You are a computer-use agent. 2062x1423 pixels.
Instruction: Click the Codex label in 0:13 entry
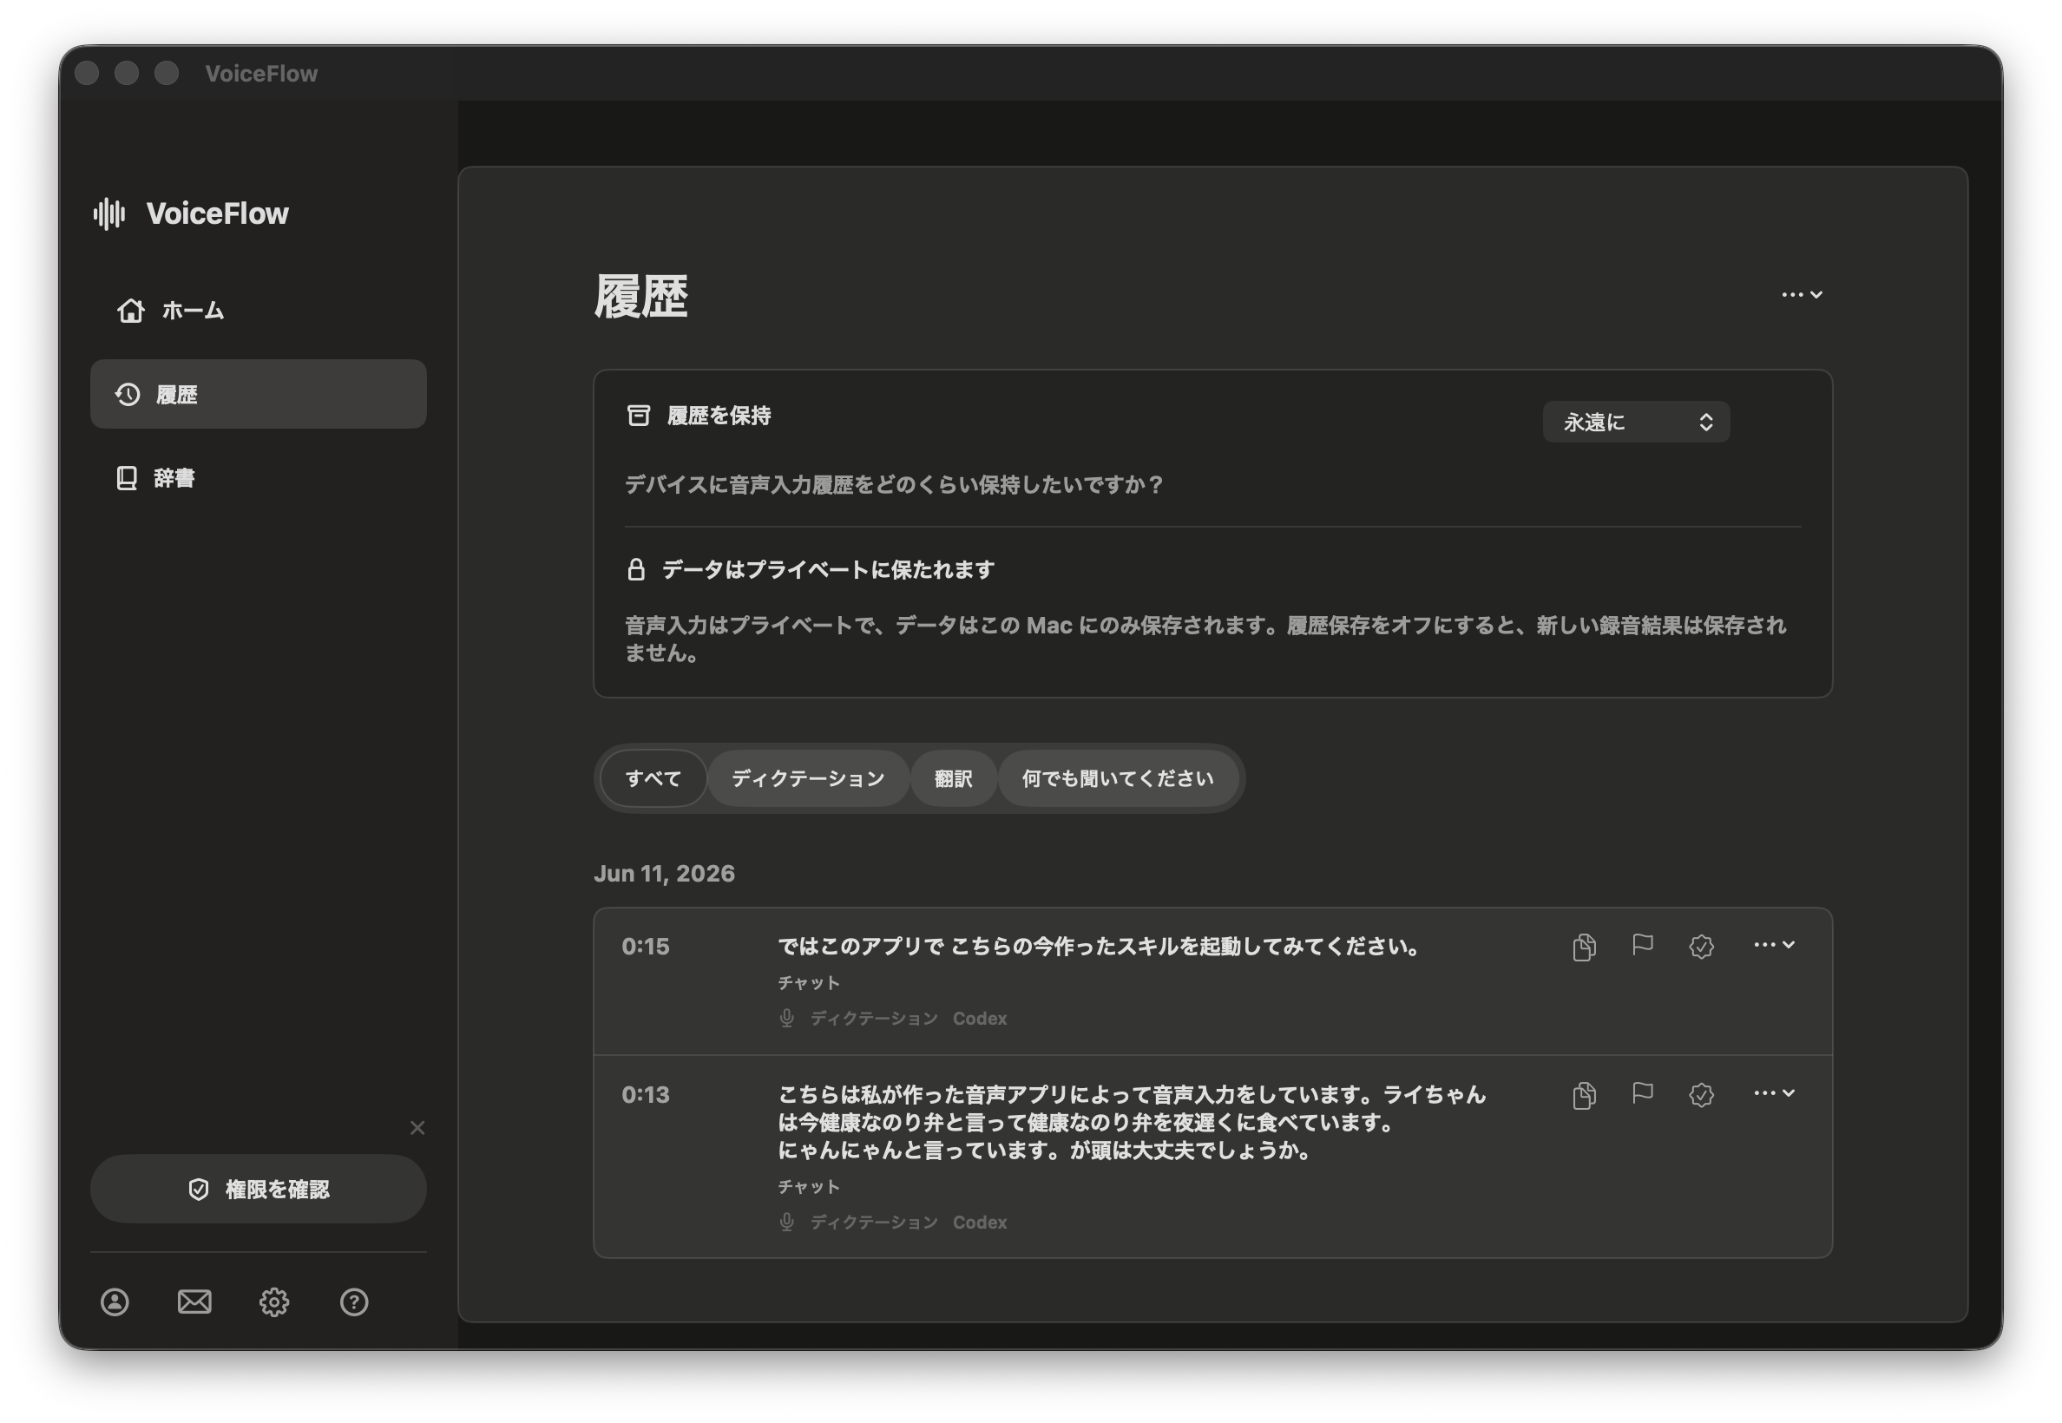click(979, 1222)
